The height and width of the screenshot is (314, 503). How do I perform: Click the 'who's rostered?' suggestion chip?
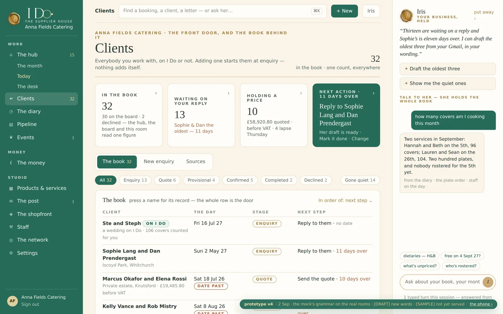pyautogui.click(x=461, y=266)
